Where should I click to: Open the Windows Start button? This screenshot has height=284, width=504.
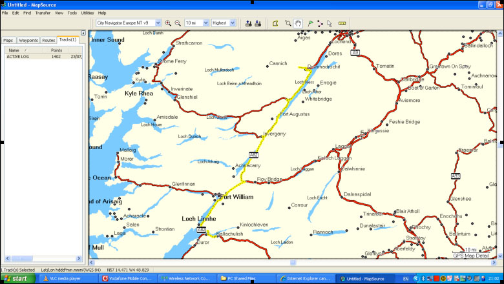coord(17,279)
